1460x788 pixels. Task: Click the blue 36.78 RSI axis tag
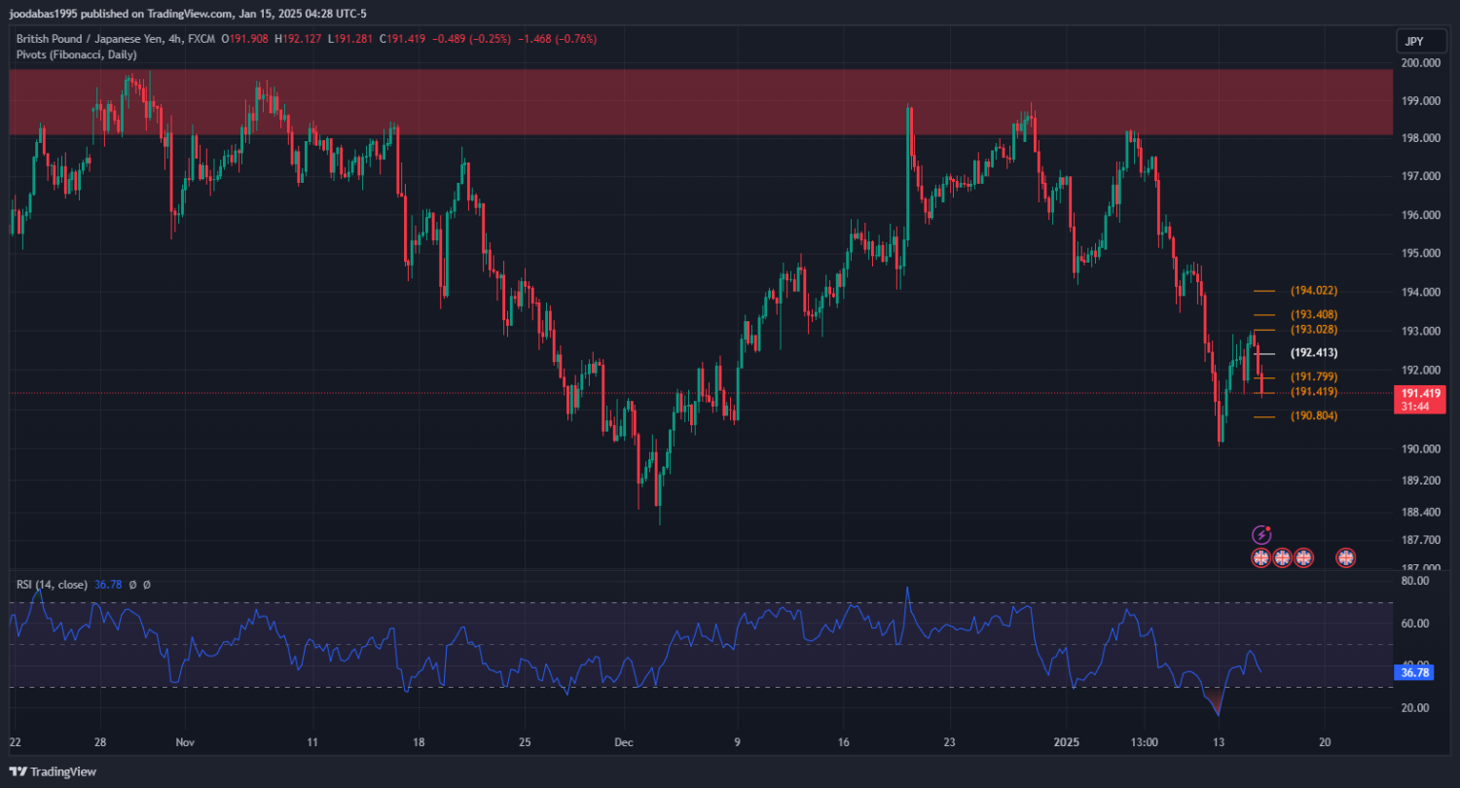(x=1412, y=671)
